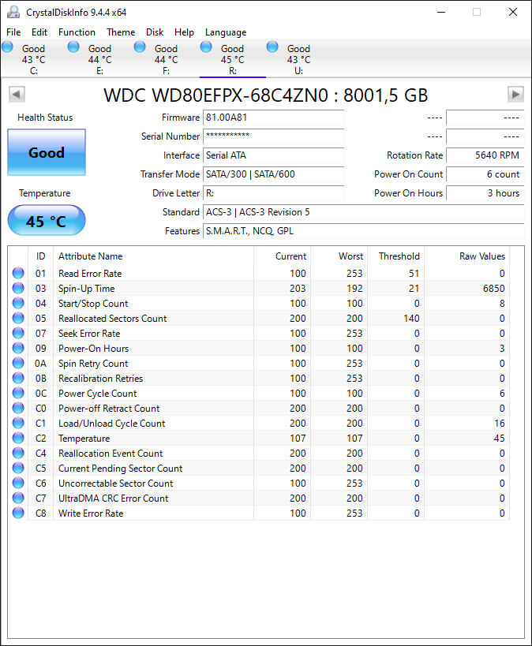Click status icon for Load/Unload Cycle Count
Image resolution: width=532 pixels, height=646 pixels.
click(x=18, y=423)
